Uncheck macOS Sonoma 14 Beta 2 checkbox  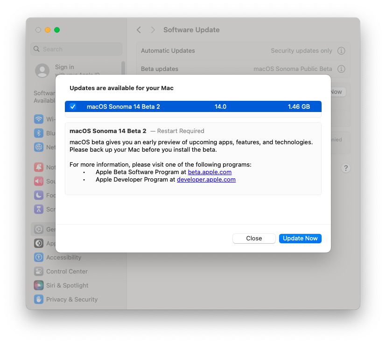(x=73, y=106)
